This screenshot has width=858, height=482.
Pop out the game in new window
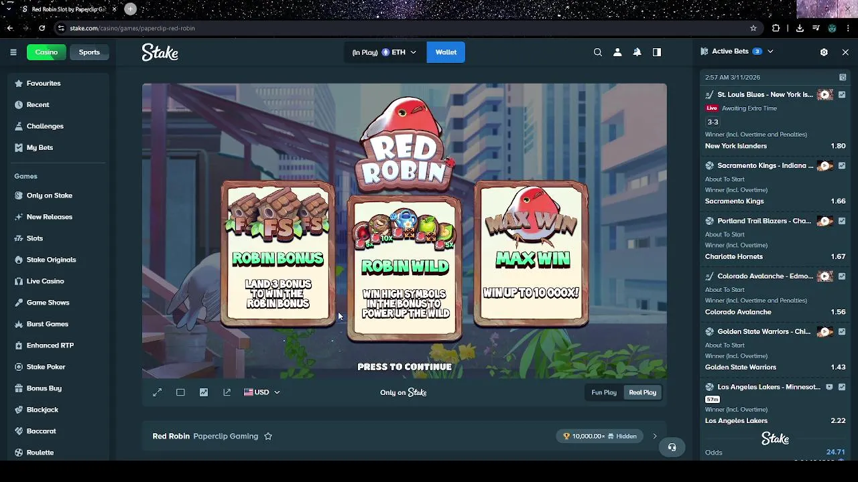pyautogui.click(x=227, y=392)
